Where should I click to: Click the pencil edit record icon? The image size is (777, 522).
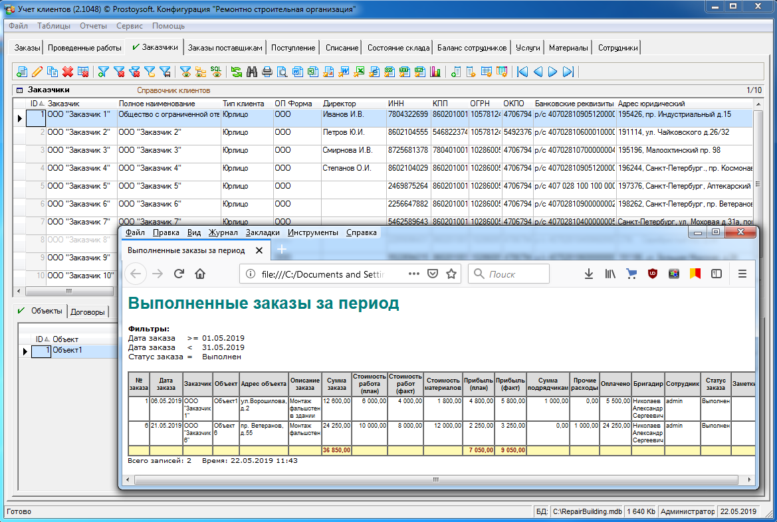coord(37,72)
